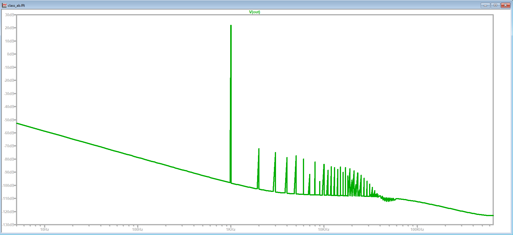Click the 1KHz fundamental peak top
Viewport: 513px width, 235px height.
pyautogui.click(x=231, y=26)
